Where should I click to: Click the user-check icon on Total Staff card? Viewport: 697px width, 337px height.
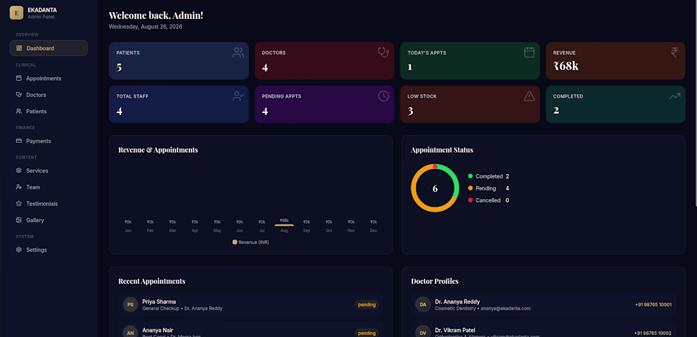point(238,96)
